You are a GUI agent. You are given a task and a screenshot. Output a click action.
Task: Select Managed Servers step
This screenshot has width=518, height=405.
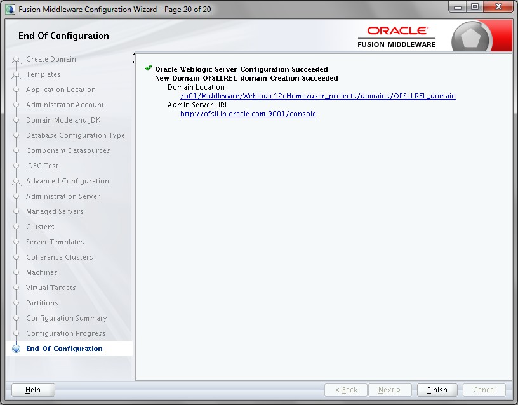point(55,211)
